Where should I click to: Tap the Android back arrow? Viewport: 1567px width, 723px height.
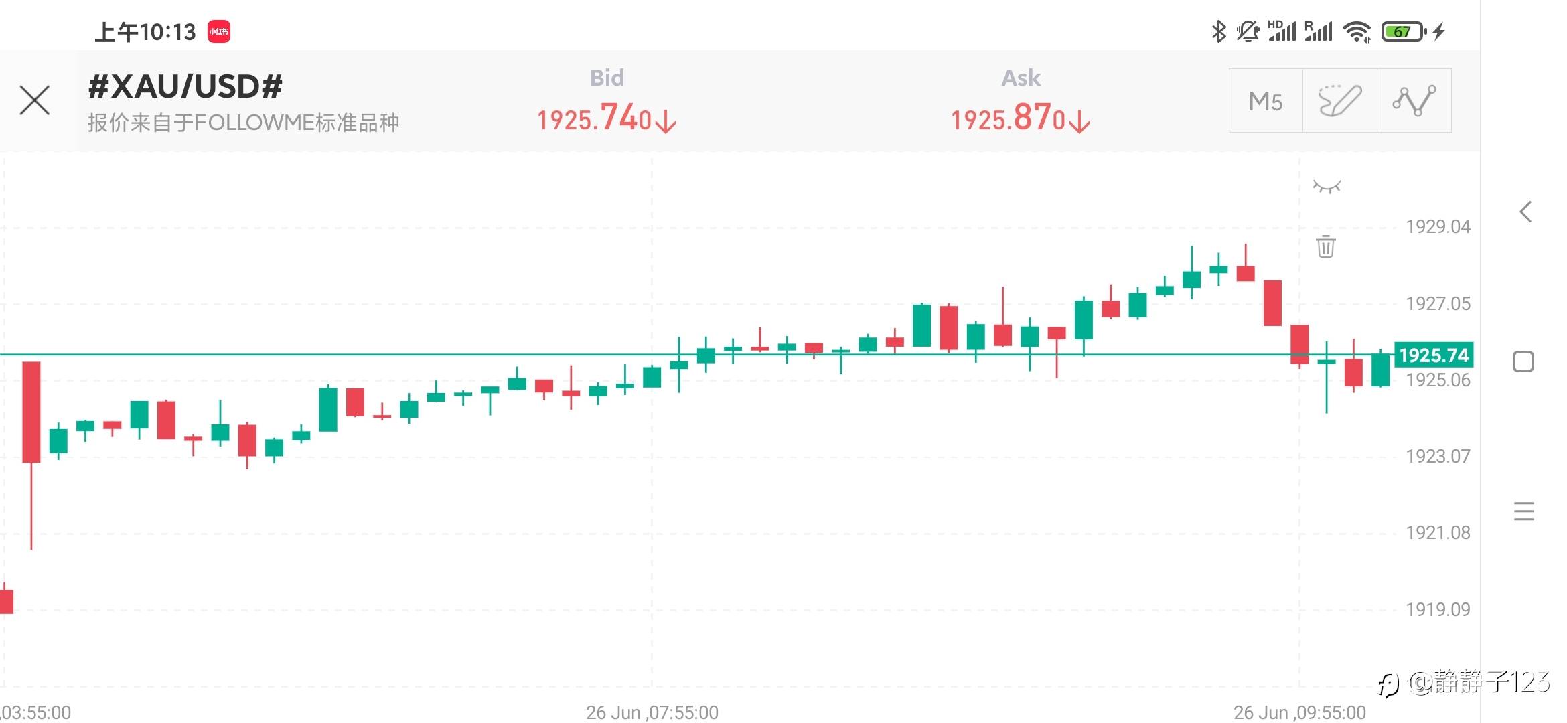[x=1525, y=212]
